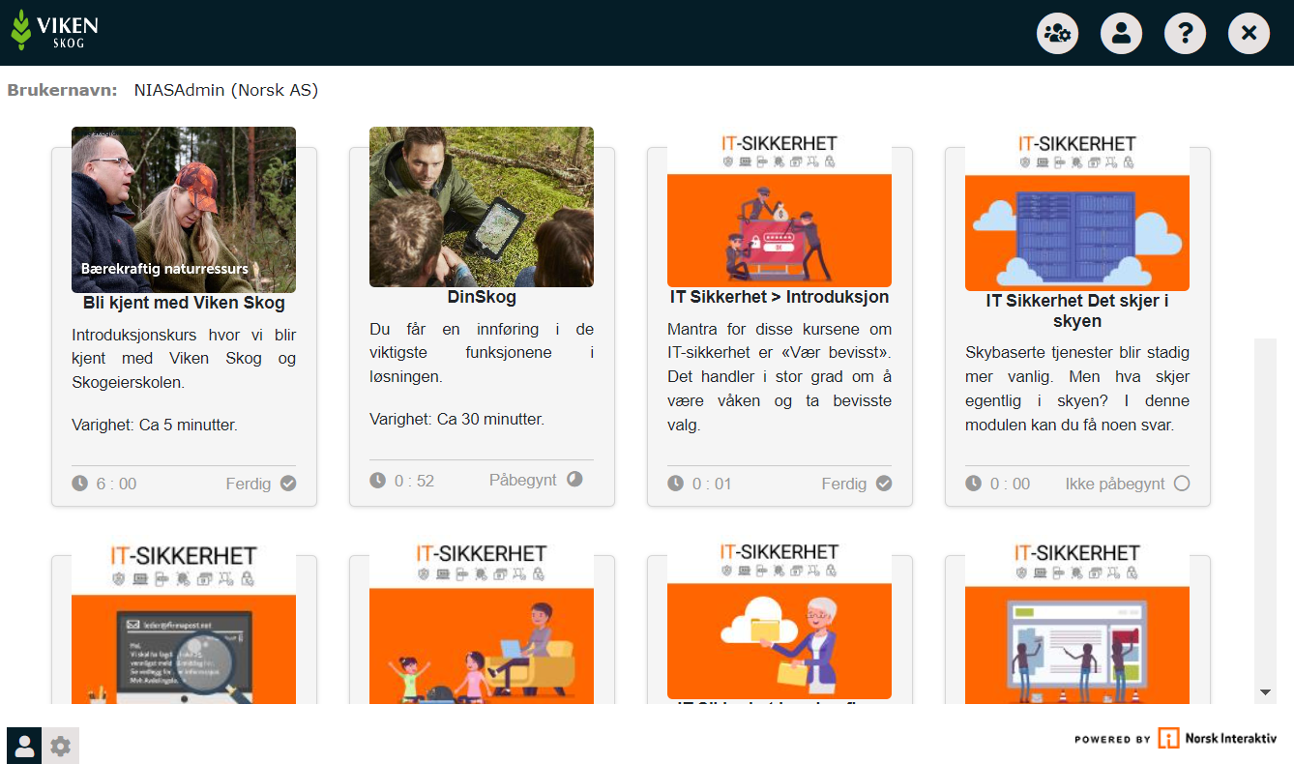Open the settings gear icon at bottom left
The image size is (1294, 764).
(x=61, y=746)
